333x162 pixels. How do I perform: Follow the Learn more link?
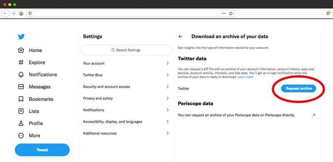[x=246, y=77]
